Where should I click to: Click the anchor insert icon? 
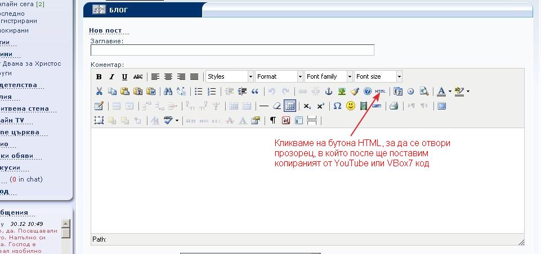(x=329, y=91)
